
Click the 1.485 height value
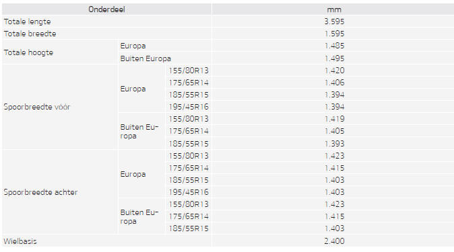[334, 46]
